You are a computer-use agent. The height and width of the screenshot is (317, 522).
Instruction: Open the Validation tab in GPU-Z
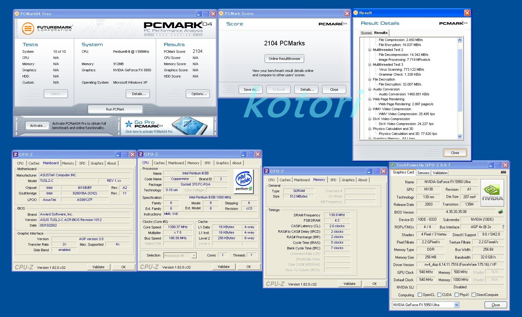click(440, 173)
